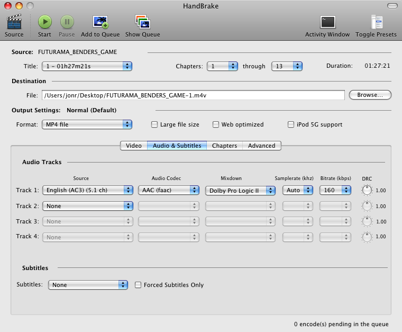Check iPod 5G support option
This screenshot has height=332, width=402.
pos(291,124)
